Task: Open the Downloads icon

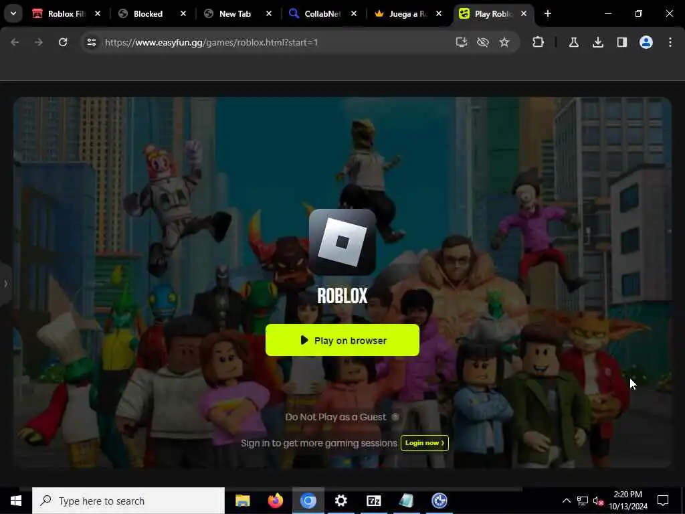Action: click(597, 42)
